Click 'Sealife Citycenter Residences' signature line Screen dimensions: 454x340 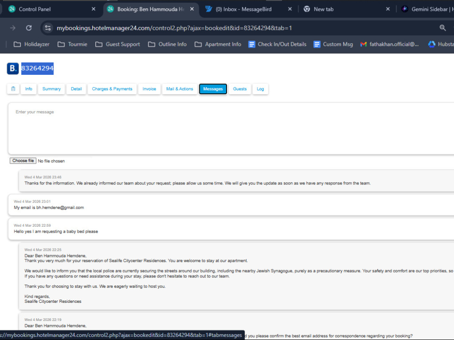[53, 301]
